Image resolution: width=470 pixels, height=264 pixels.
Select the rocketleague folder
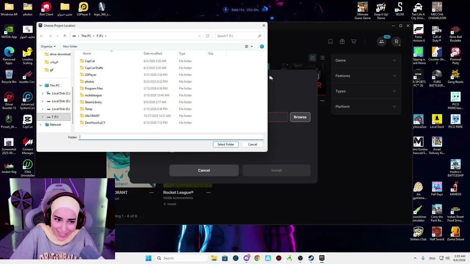93,95
